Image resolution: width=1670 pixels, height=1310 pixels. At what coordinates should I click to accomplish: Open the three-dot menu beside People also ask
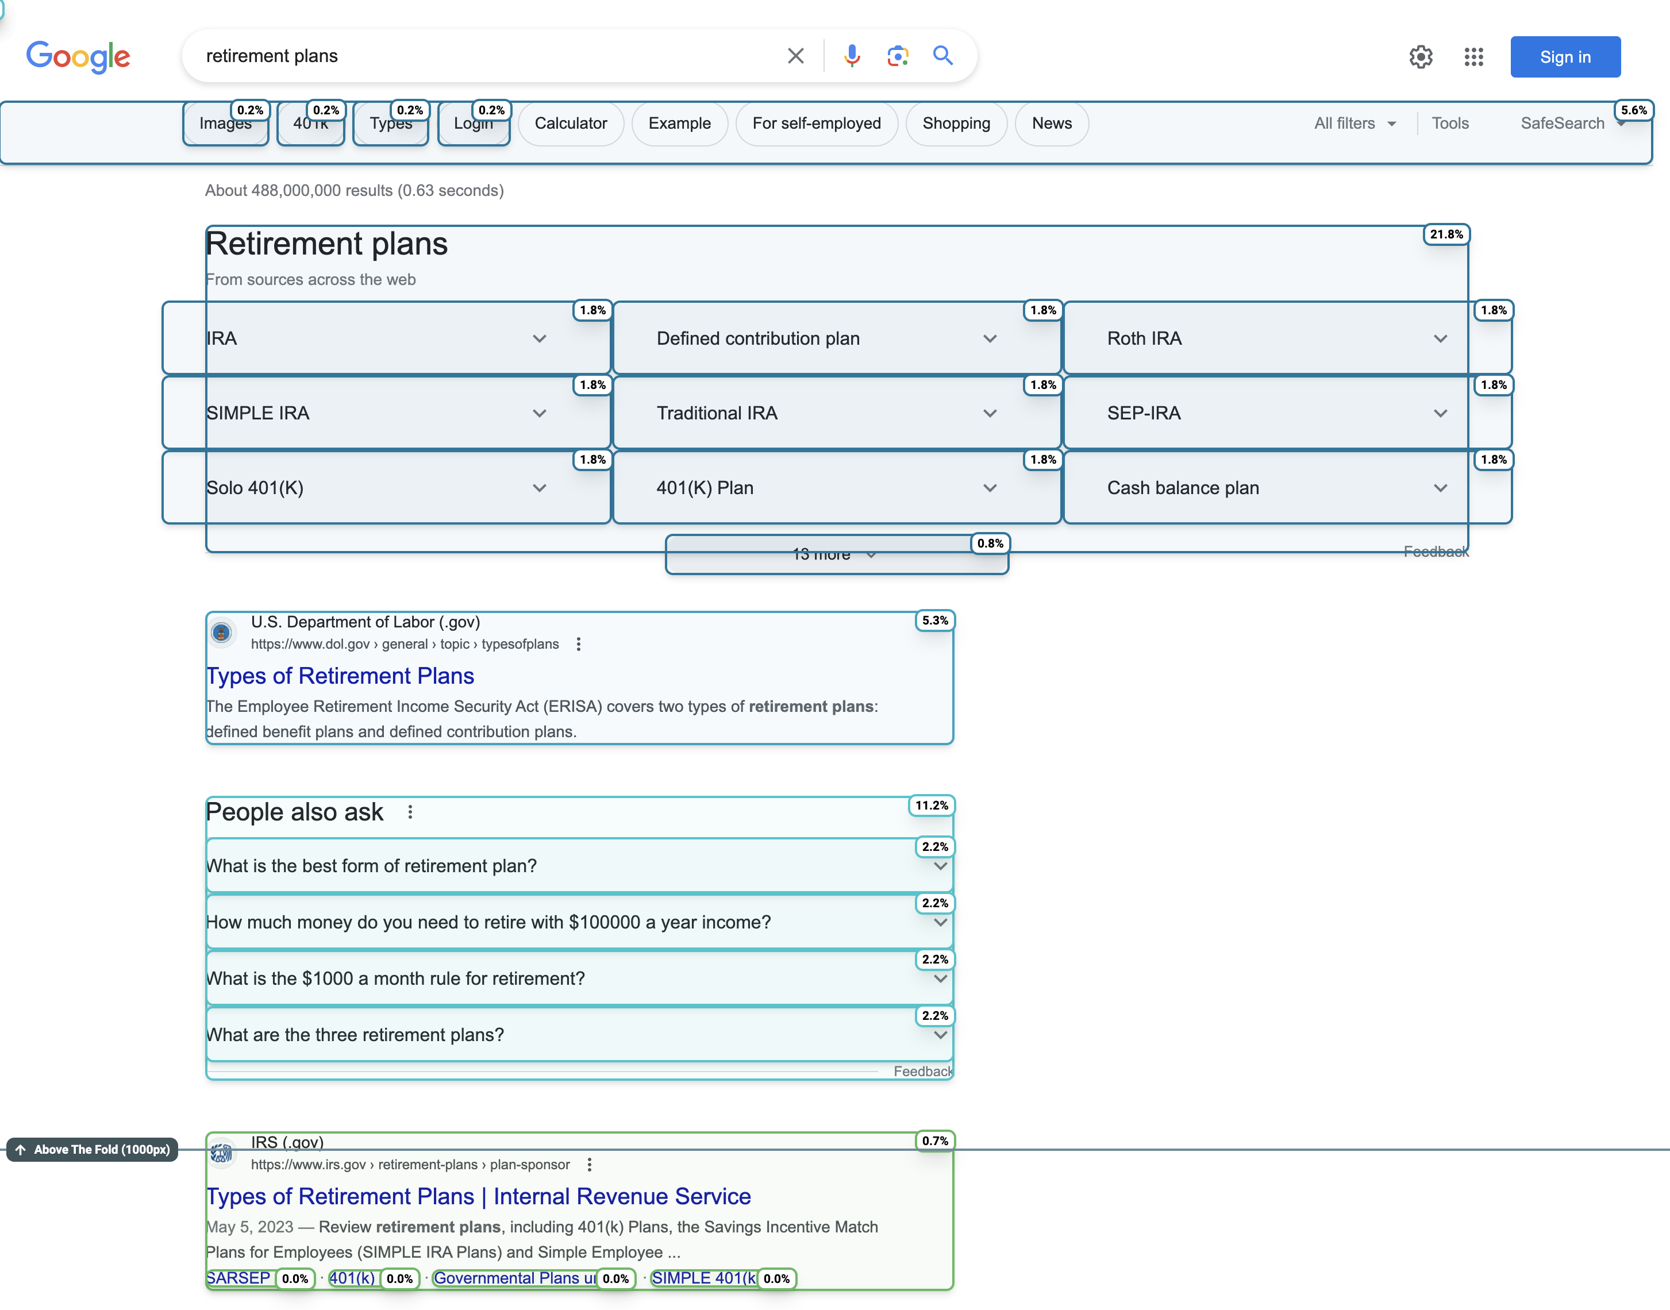pyautogui.click(x=410, y=811)
